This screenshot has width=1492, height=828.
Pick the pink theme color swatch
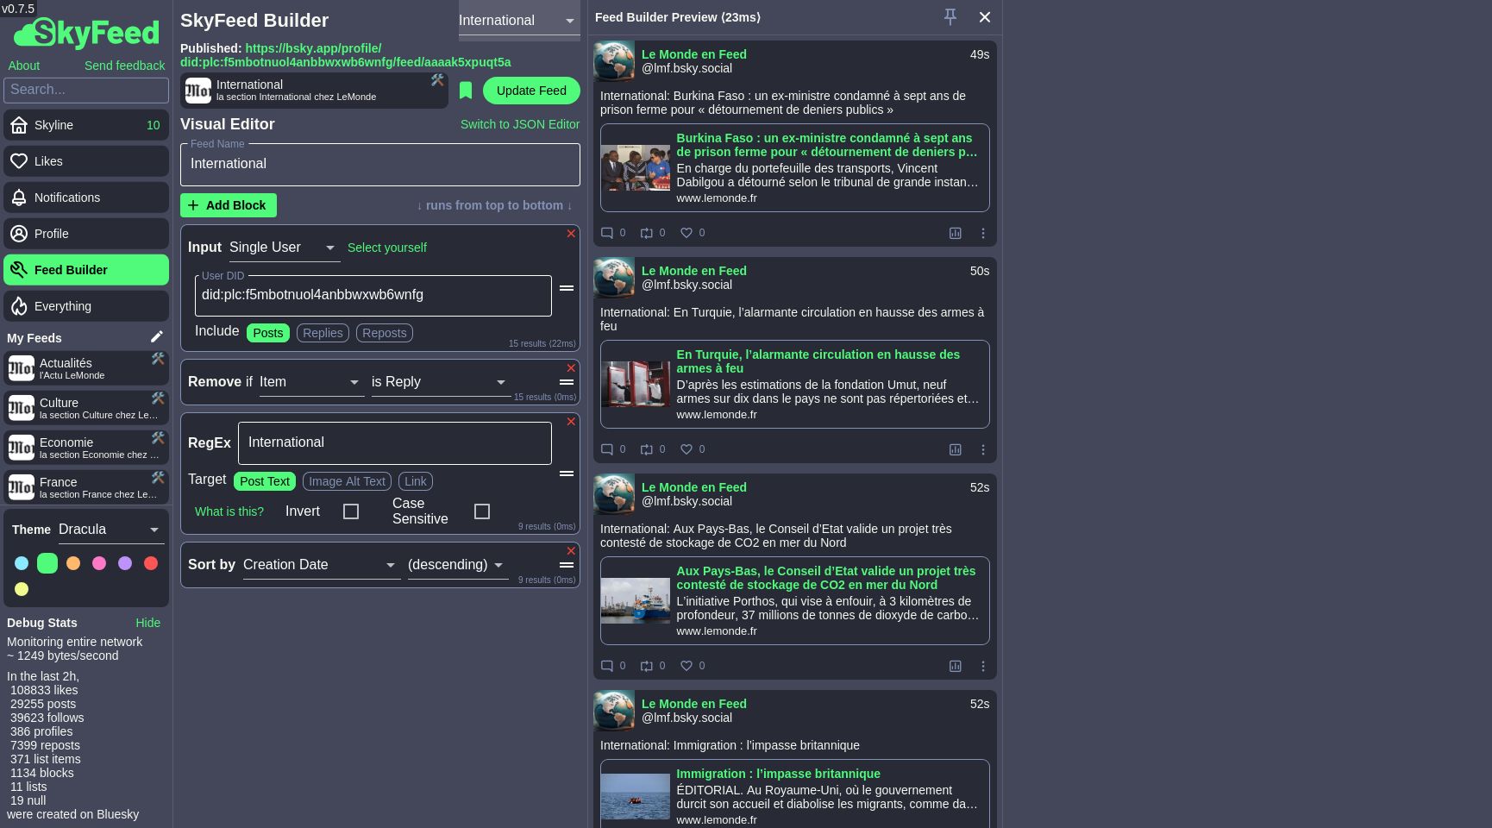99,563
